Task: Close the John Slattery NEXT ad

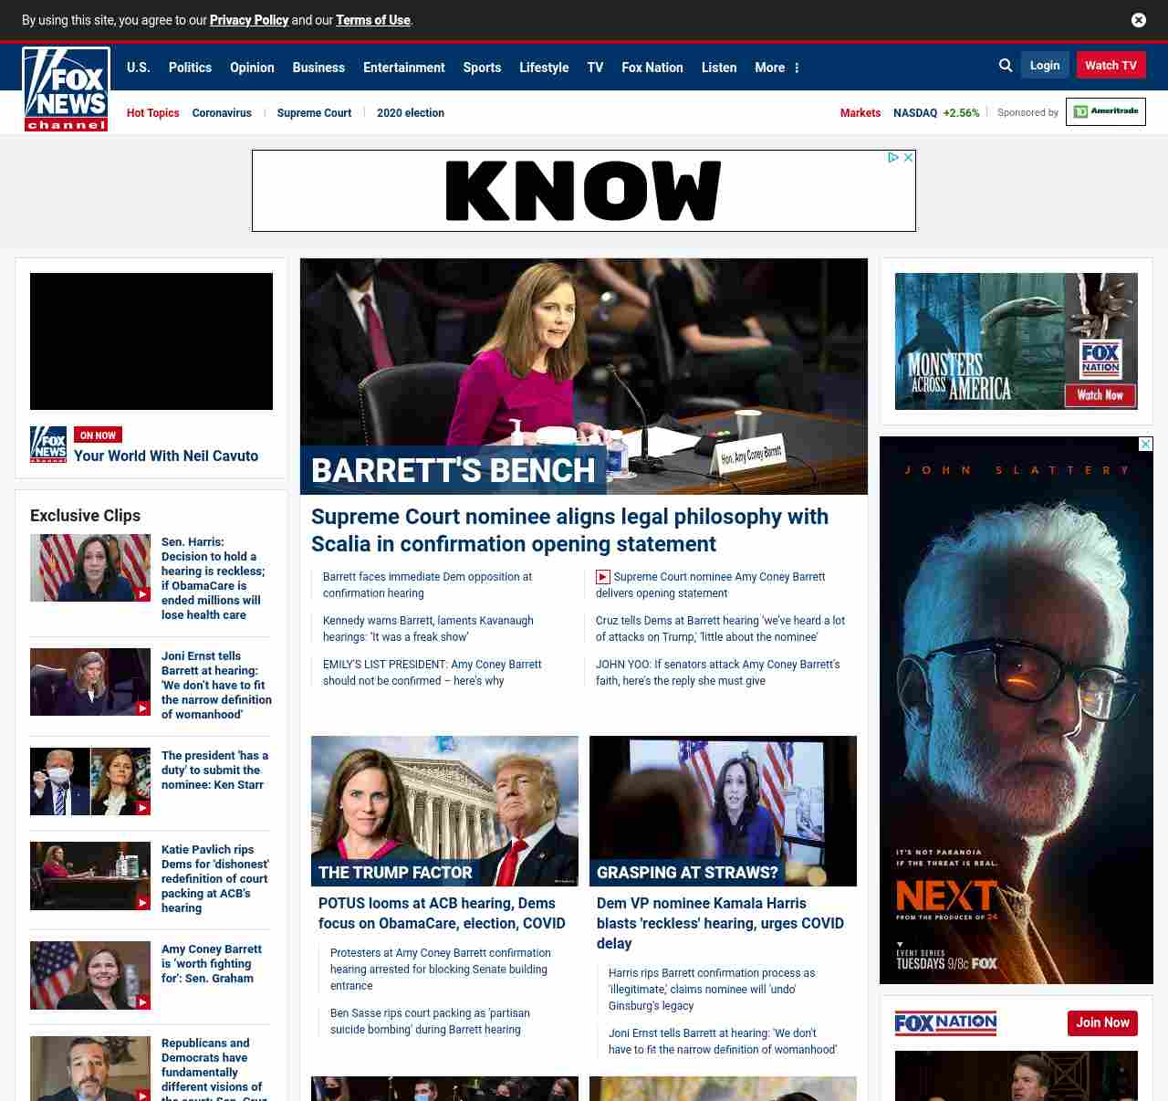Action: (x=1145, y=445)
